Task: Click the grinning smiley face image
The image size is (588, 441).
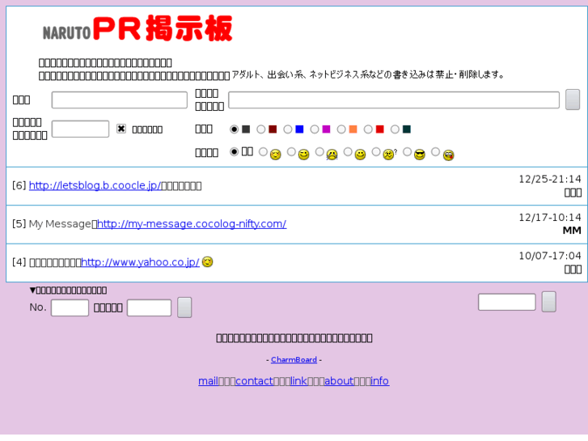Action: [x=304, y=155]
